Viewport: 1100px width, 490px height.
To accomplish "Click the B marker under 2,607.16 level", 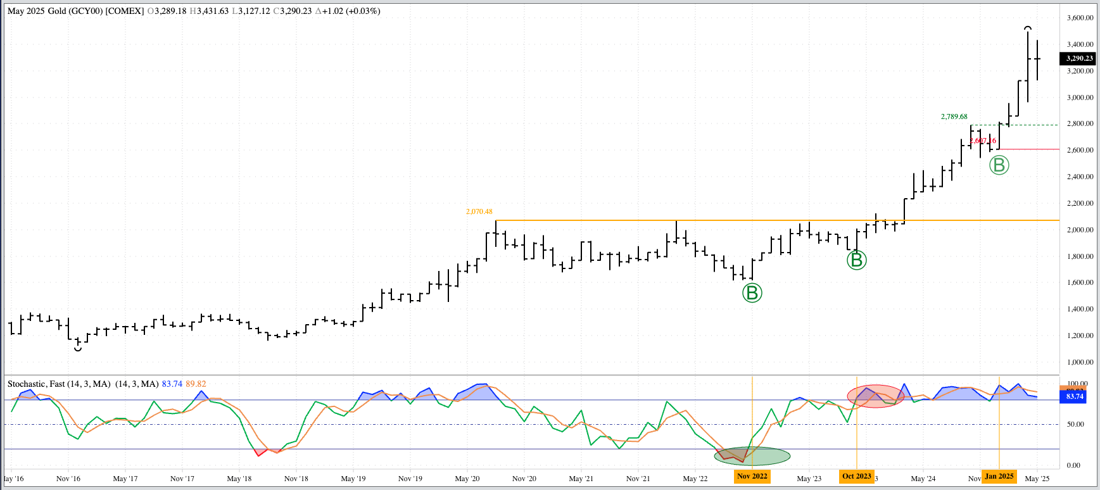I will pyautogui.click(x=999, y=165).
